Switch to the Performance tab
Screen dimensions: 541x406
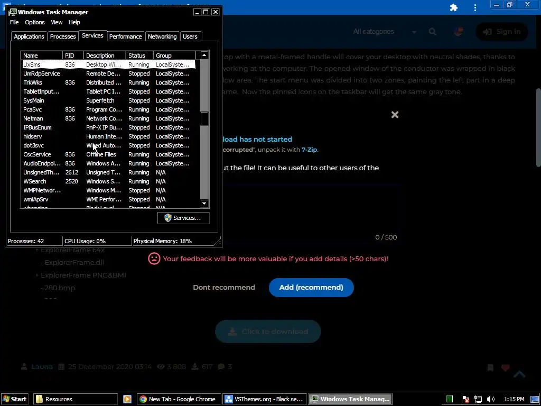[125, 36]
